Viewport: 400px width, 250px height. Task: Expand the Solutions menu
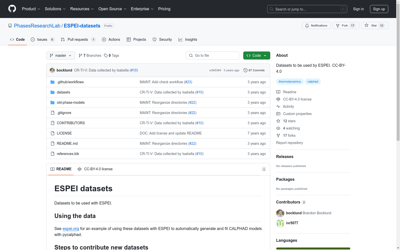pyautogui.click(x=55, y=9)
